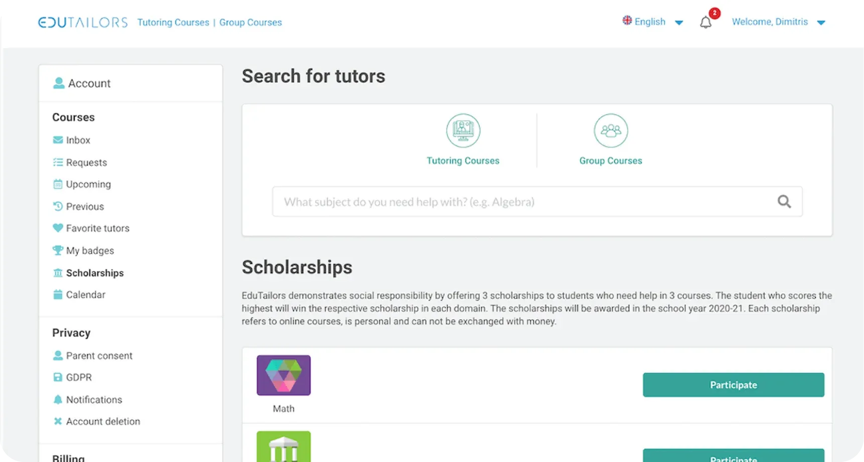Screen dimensions: 864x462
Task: Open Account deletion in sidebar
Action: (x=103, y=421)
